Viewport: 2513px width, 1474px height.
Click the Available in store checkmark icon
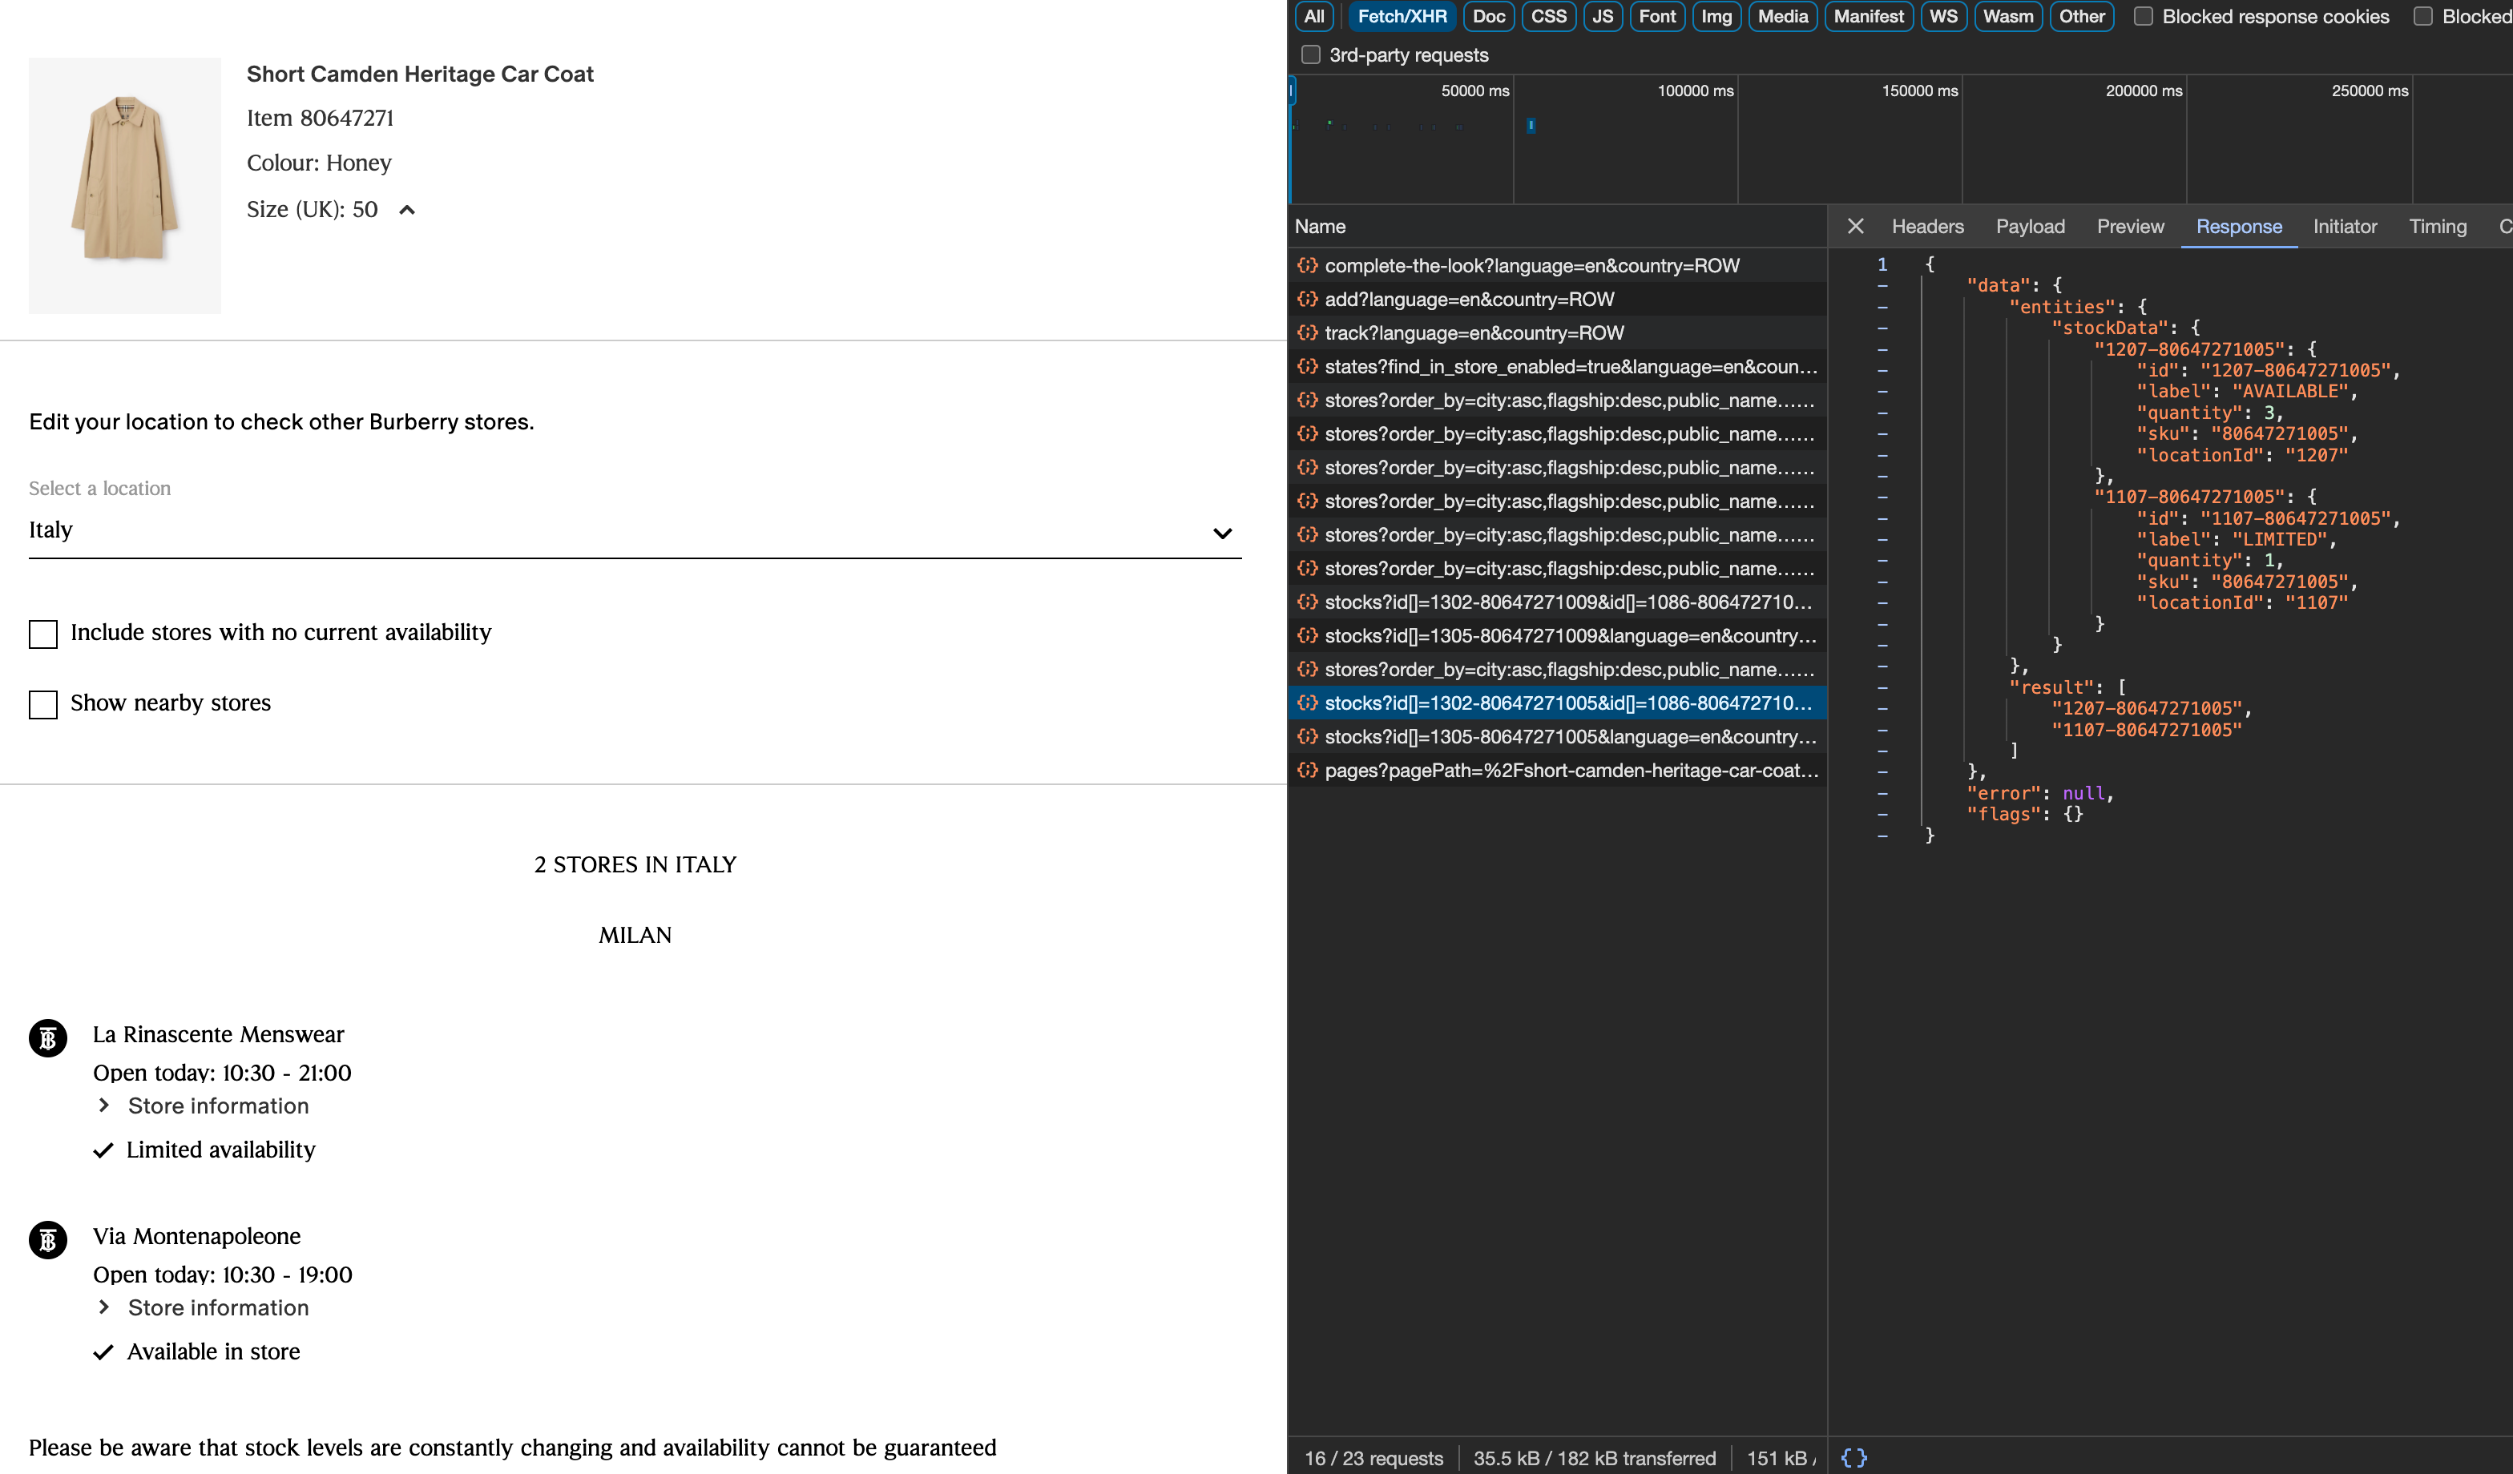pos(103,1352)
